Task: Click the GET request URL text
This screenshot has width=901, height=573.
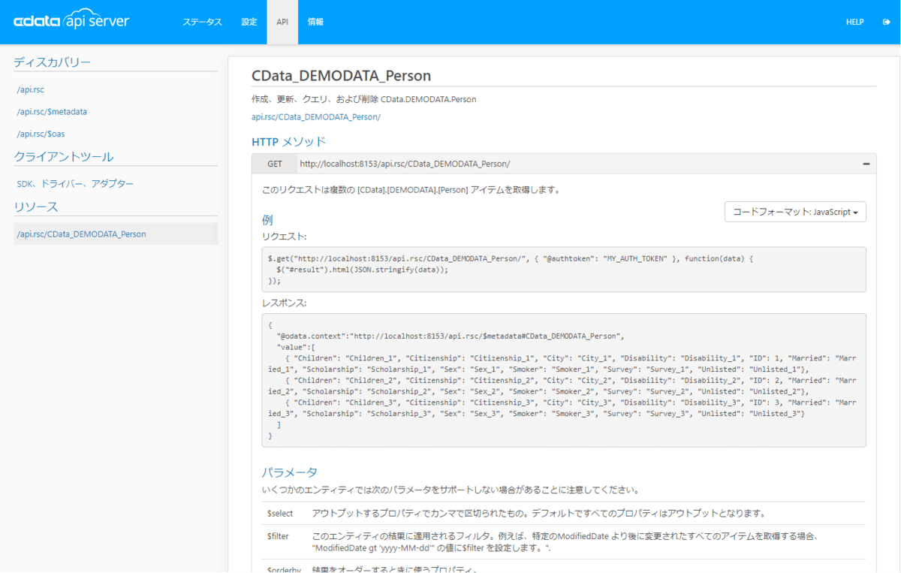Action: pos(405,164)
